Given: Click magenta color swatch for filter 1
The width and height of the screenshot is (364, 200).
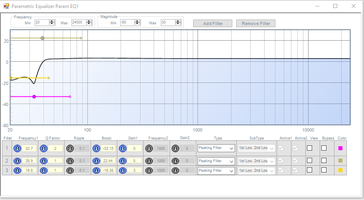Looking at the screenshot, I should click(x=340, y=148).
